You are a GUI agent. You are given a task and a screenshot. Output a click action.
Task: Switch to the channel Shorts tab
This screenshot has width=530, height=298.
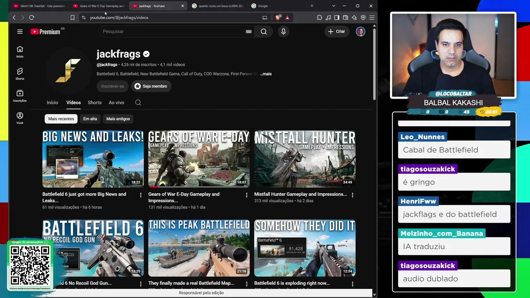94,103
